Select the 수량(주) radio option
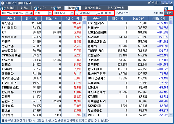 pos(78,13)
